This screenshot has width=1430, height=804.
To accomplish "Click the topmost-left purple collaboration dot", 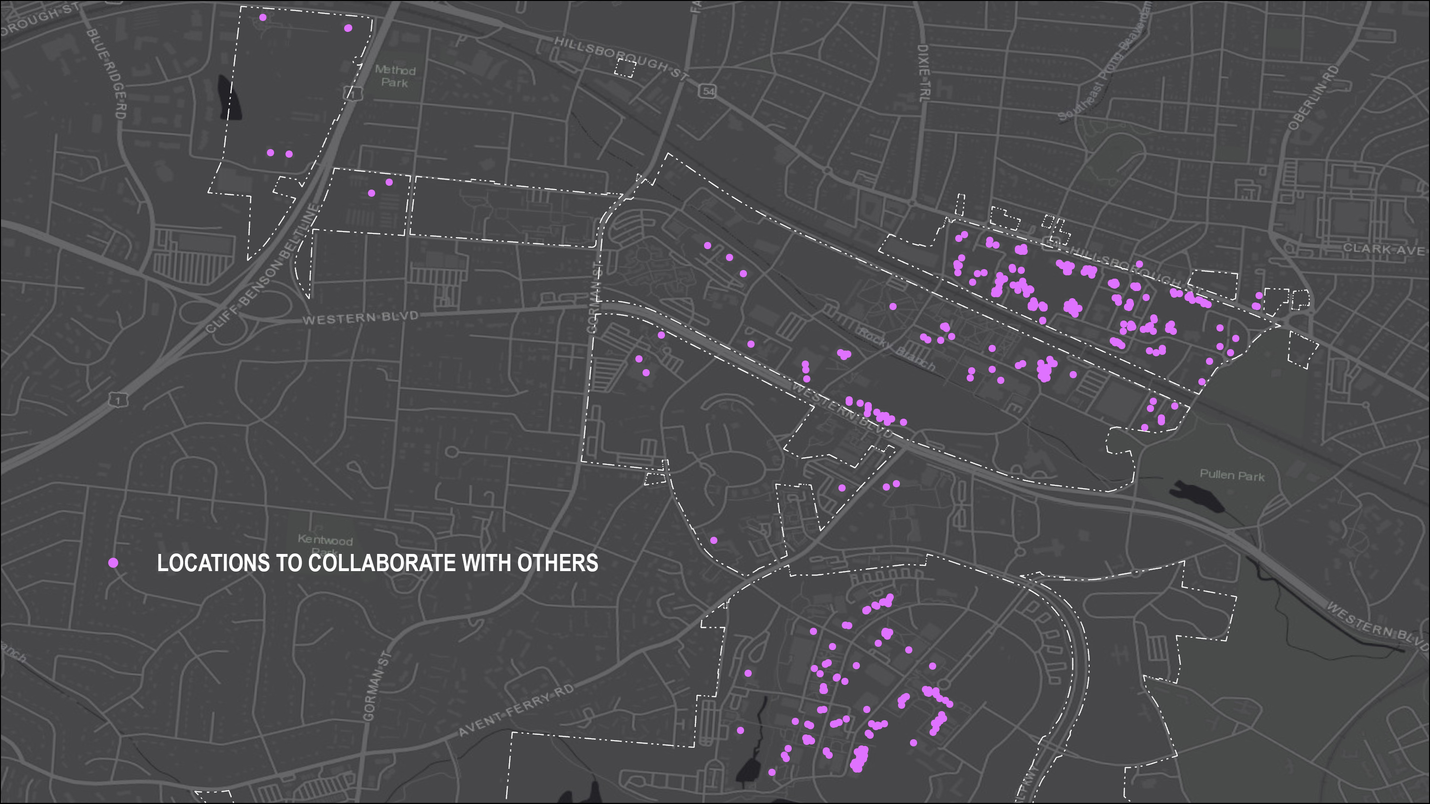I will 263,17.
